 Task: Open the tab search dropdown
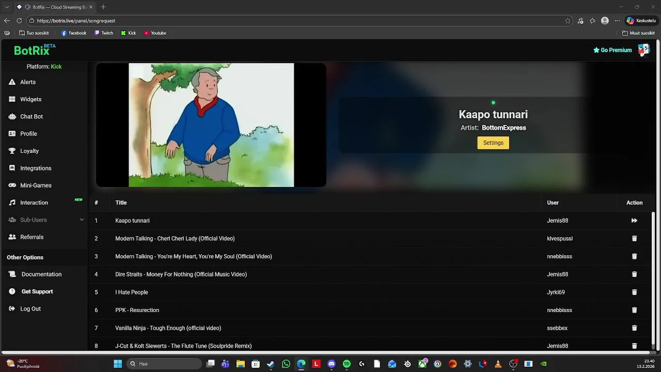[7, 7]
